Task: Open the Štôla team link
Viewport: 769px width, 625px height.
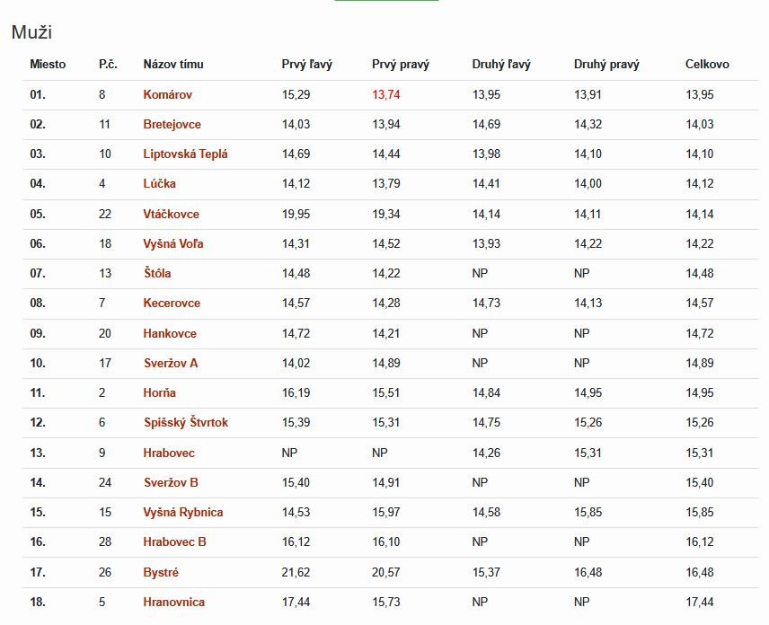Action: pos(157,273)
